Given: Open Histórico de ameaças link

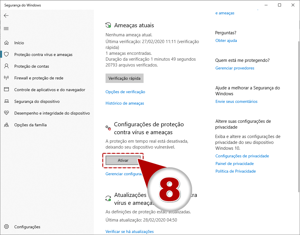Looking at the screenshot, I should [125, 103].
